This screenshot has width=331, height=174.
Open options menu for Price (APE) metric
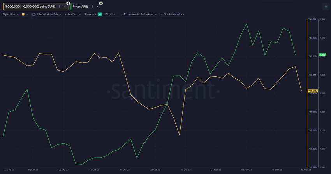point(92,7)
